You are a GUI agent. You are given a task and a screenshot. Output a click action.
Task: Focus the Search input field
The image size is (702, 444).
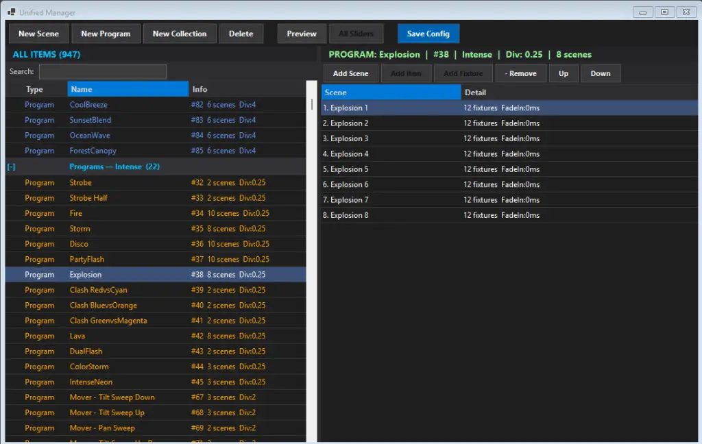pyautogui.click(x=103, y=72)
